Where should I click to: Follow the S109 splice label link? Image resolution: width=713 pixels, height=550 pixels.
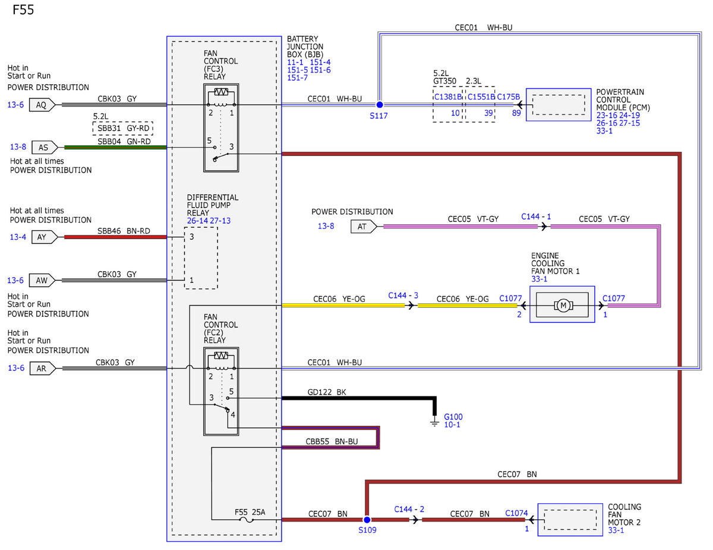click(x=367, y=530)
